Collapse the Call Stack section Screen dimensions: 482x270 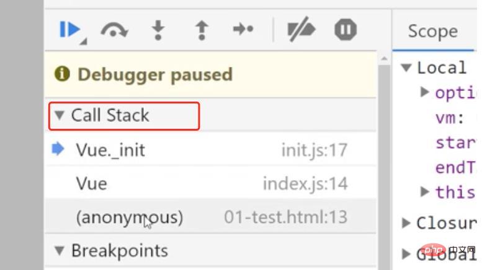60,115
